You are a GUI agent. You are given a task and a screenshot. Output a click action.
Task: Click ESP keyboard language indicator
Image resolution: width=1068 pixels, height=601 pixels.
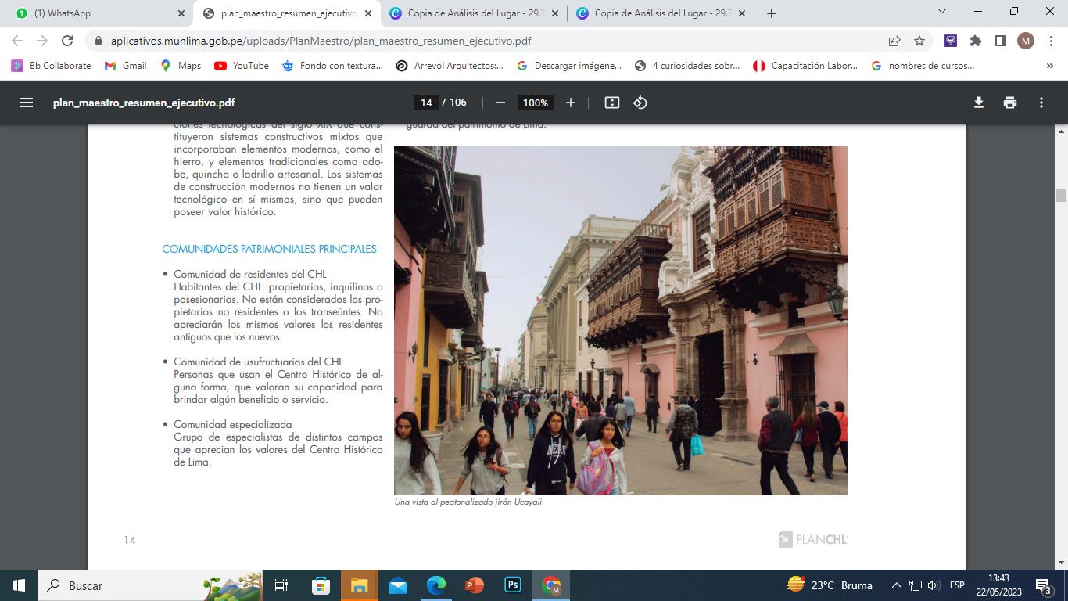click(x=957, y=585)
